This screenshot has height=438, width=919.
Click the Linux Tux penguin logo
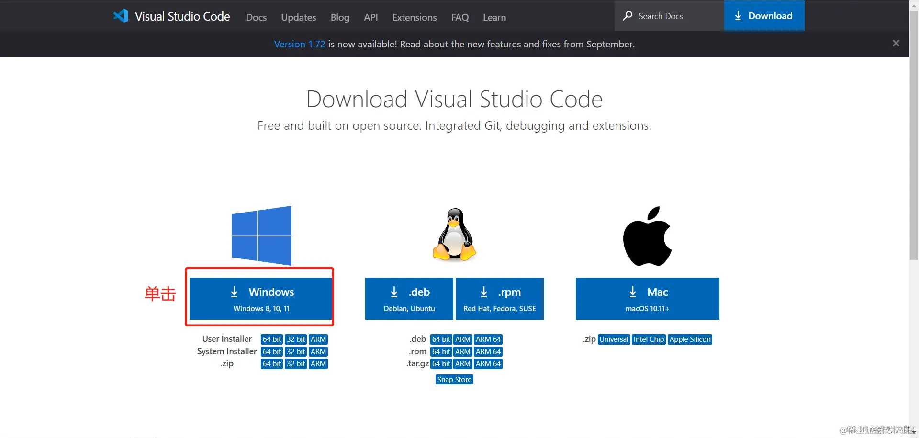[454, 235]
